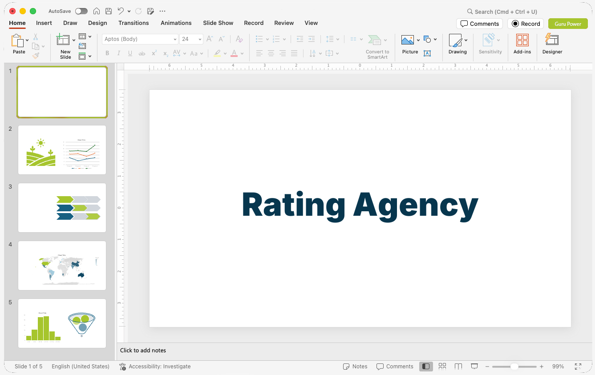Open the Designer pane
Viewport: 595px width, 375px height.
pos(552,44)
